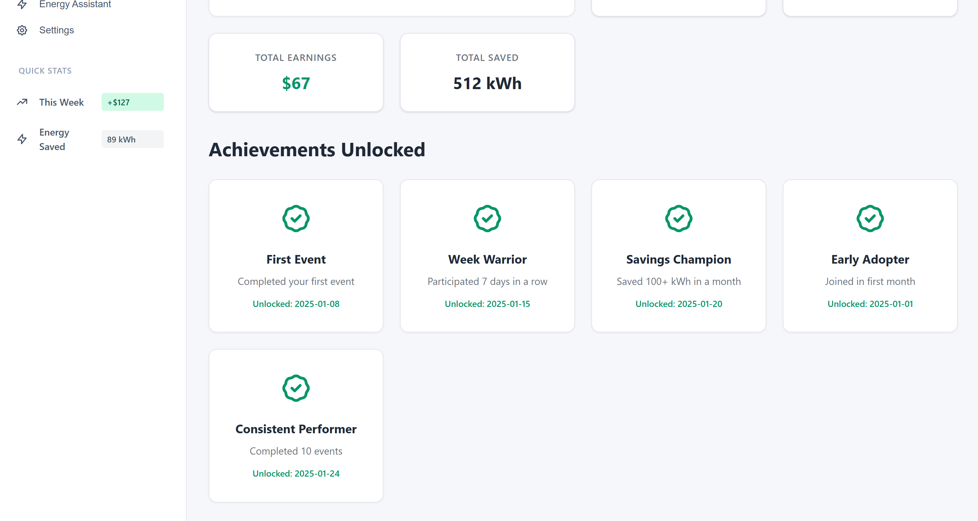The width and height of the screenshot is (978, 521).
Task: Click the 89 kWh energy saved badge
Action: (x=133, y=139)
